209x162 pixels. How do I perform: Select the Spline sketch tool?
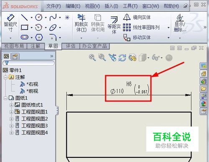coord(53,18)
